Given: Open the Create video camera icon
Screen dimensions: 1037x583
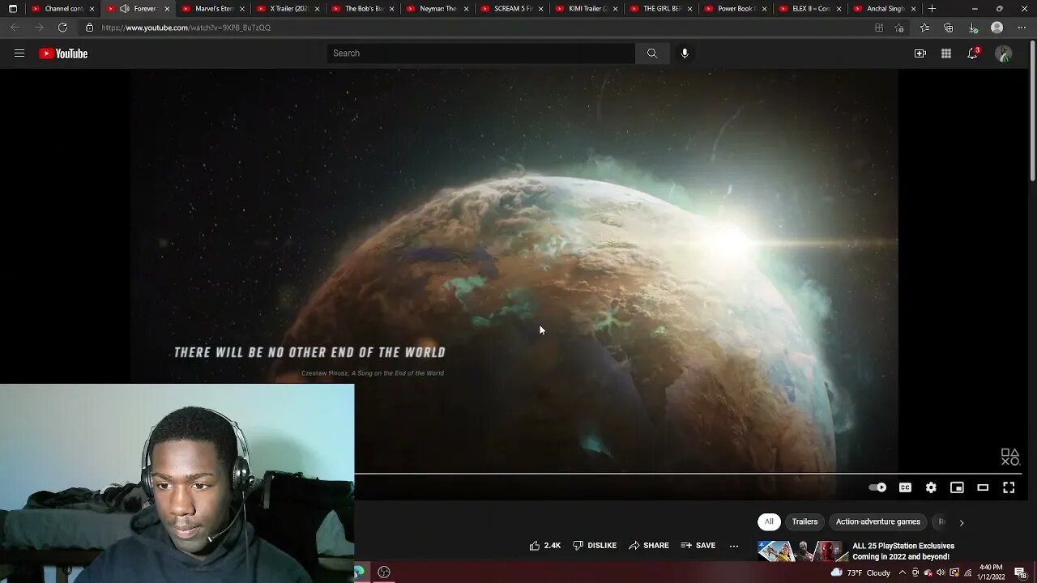Looking at the screenshot, I should (x=920, y=53).
